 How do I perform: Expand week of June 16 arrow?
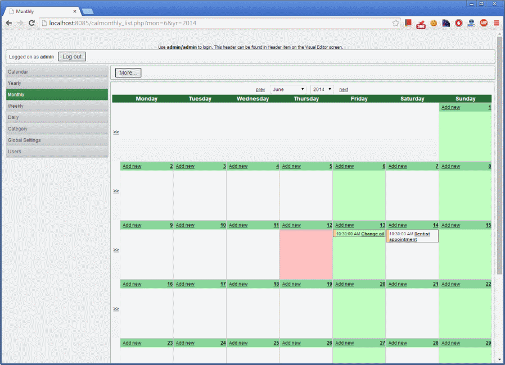[116, 309]
